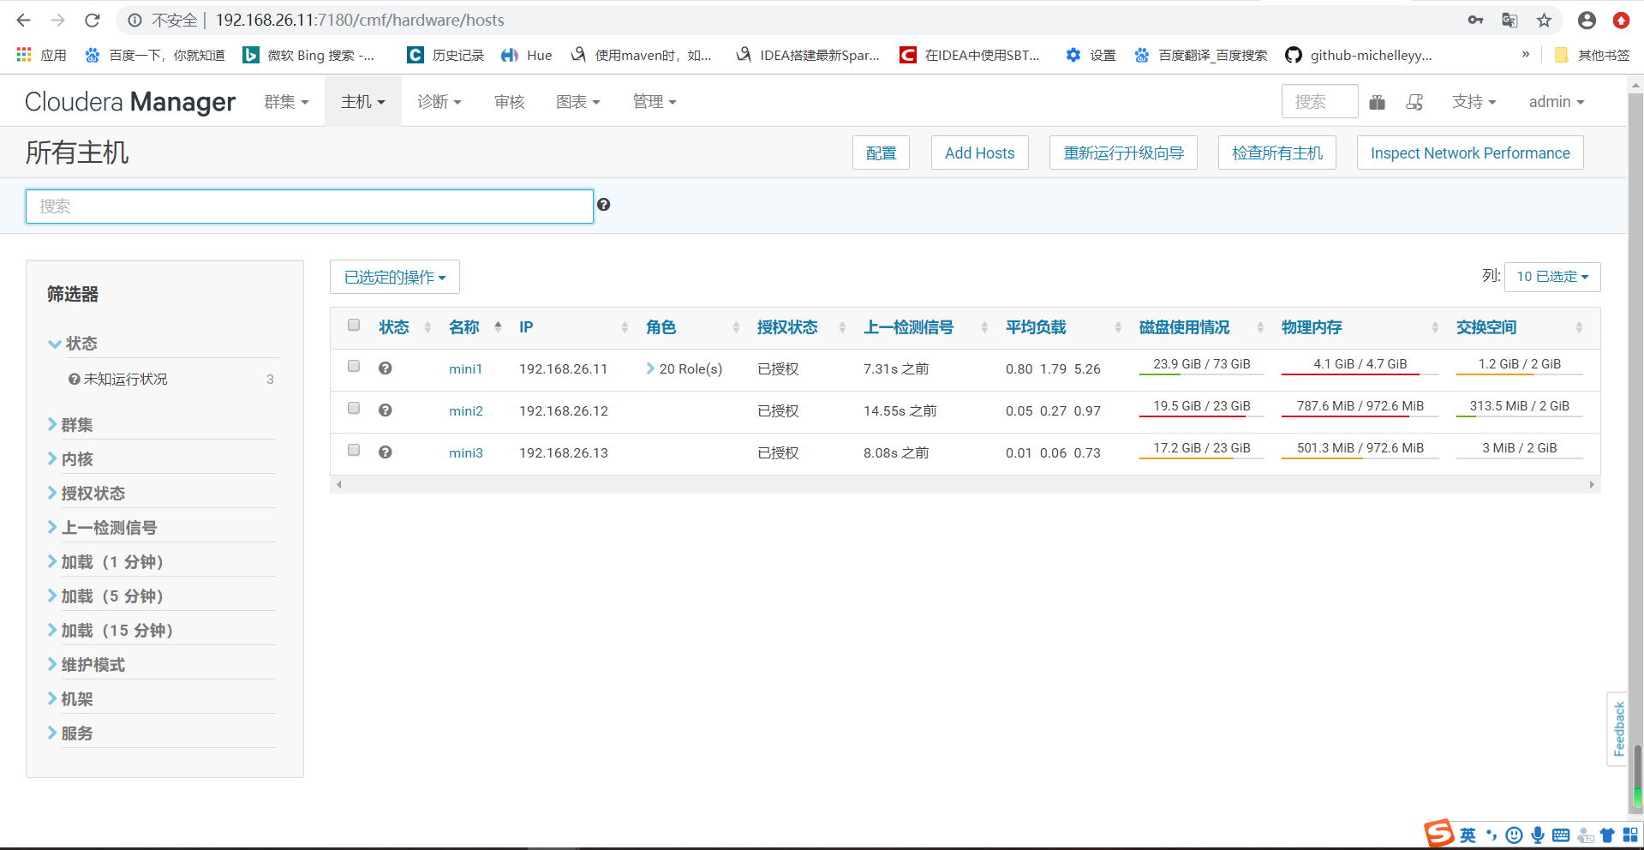Viewport: 1644px width, 850px height.
Task: Expand the 授权状态 filter section
Action: coord(87,494)
